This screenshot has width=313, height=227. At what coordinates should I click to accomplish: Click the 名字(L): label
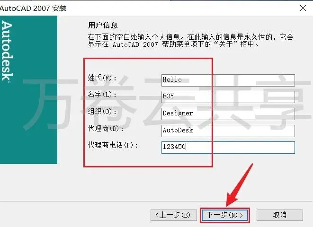tap(102, 95)
